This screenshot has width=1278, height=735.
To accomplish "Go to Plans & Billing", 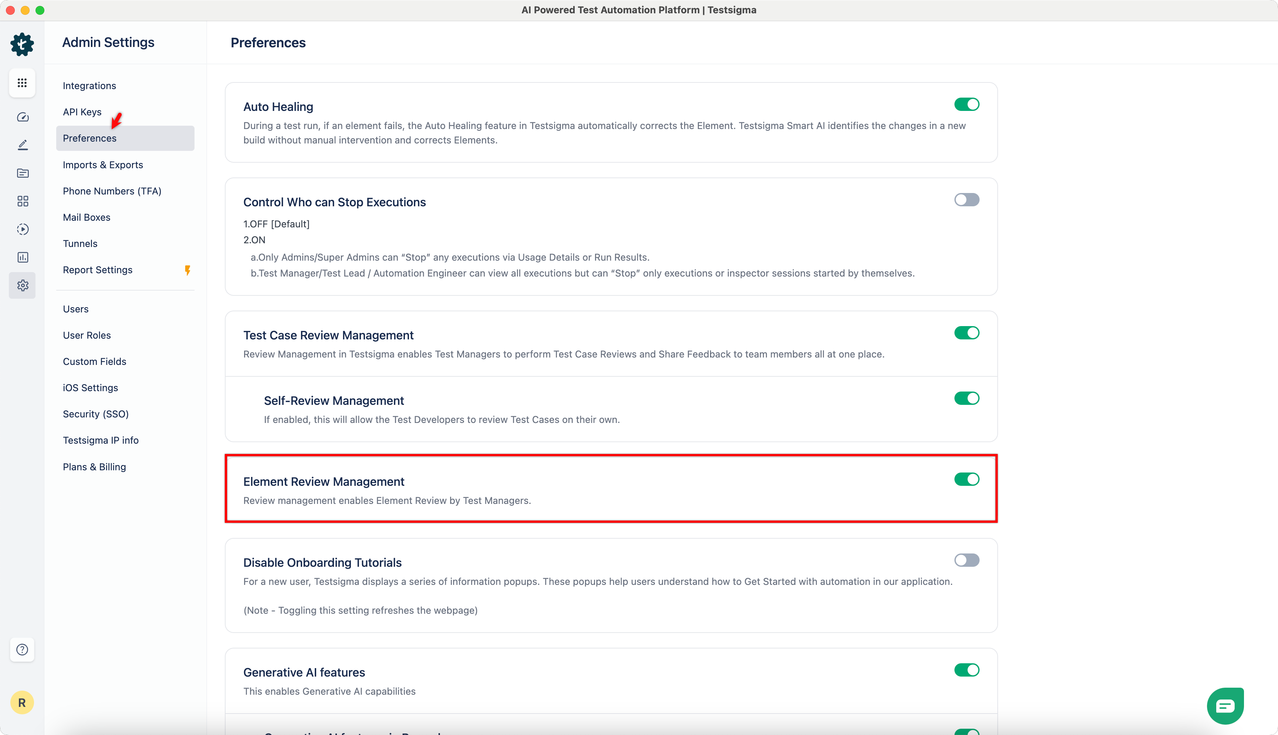I will tap(94, 467).
